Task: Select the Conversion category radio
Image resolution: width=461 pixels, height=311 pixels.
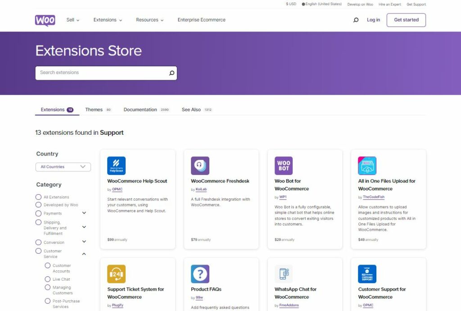Action: coord(38,242)
